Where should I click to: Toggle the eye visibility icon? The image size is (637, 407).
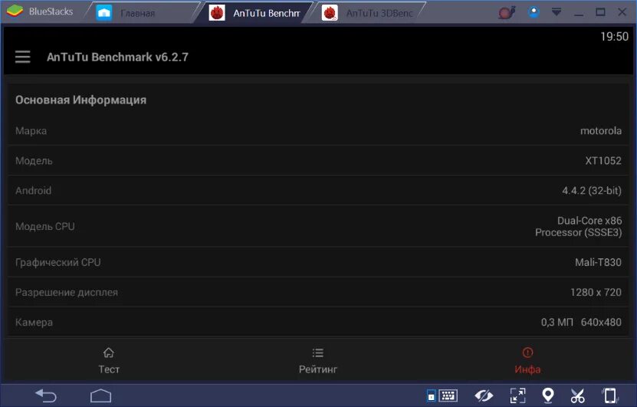(484, 396)
